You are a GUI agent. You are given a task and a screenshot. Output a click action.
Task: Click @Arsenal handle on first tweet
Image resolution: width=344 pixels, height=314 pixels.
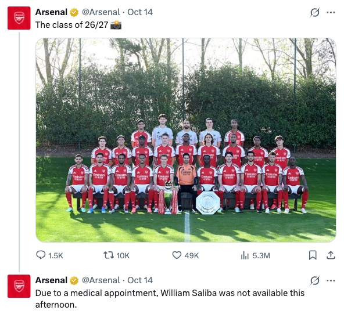[101, 12]
